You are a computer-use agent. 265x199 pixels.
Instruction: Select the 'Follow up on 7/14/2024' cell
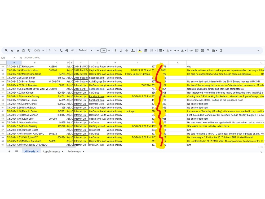coord(137,74)
